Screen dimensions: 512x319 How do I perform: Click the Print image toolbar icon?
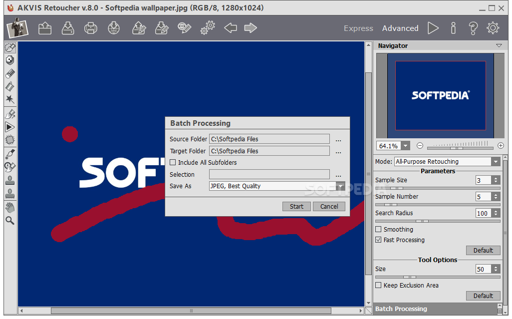(x=90, y=28)
